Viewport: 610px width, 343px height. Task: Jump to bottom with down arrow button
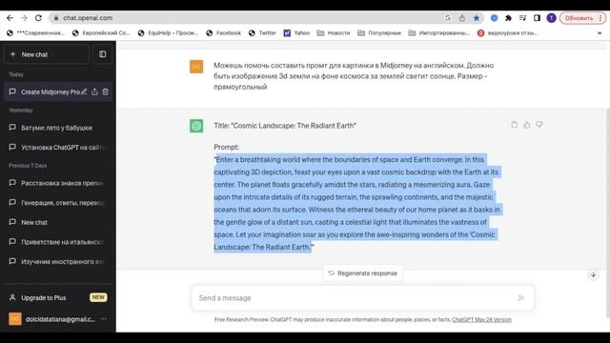pyautogui.click(x=593, y=275)
